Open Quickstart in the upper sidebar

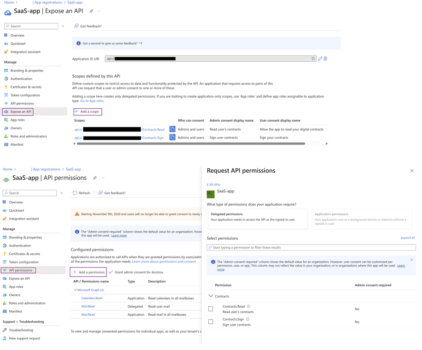point(18,44)
